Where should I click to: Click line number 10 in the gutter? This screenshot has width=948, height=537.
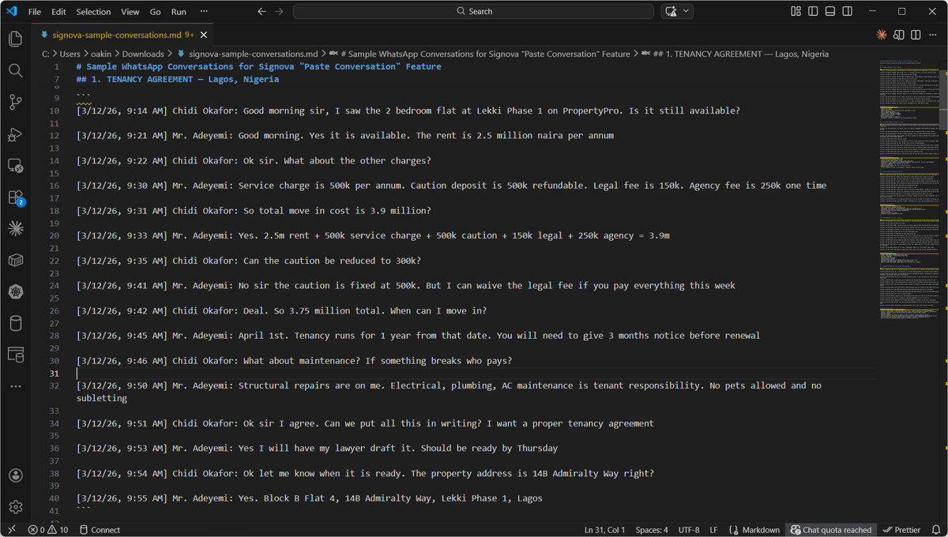click(x=54, y=111)
